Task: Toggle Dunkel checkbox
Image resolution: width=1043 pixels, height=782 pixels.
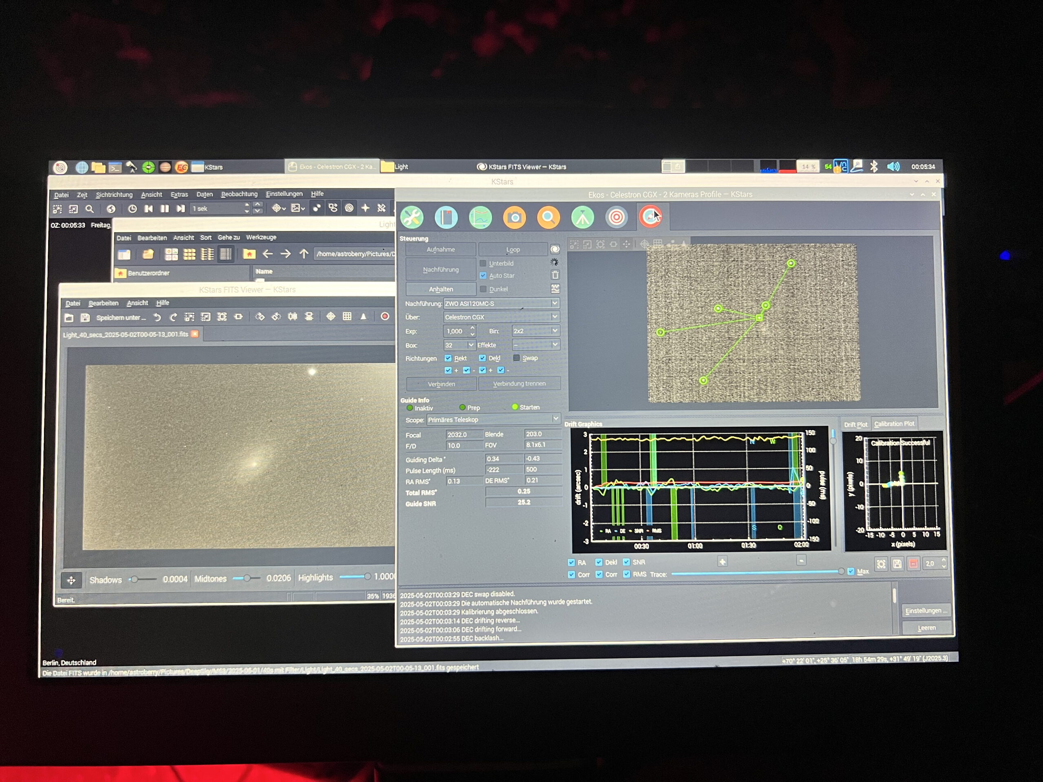Action: (x=483, y=289)
